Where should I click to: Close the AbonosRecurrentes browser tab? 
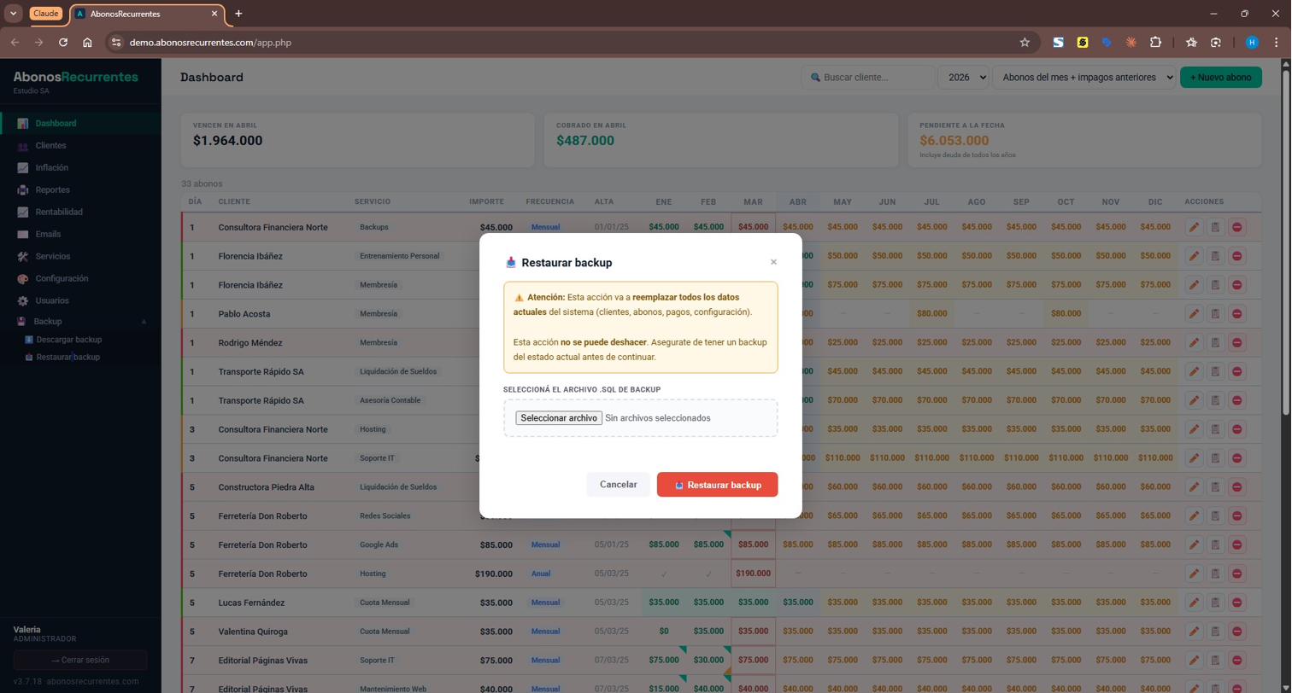[214, 14]
